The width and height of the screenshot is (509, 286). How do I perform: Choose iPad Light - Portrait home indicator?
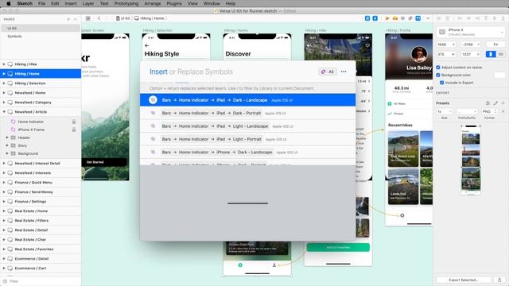tap(247, 139)
